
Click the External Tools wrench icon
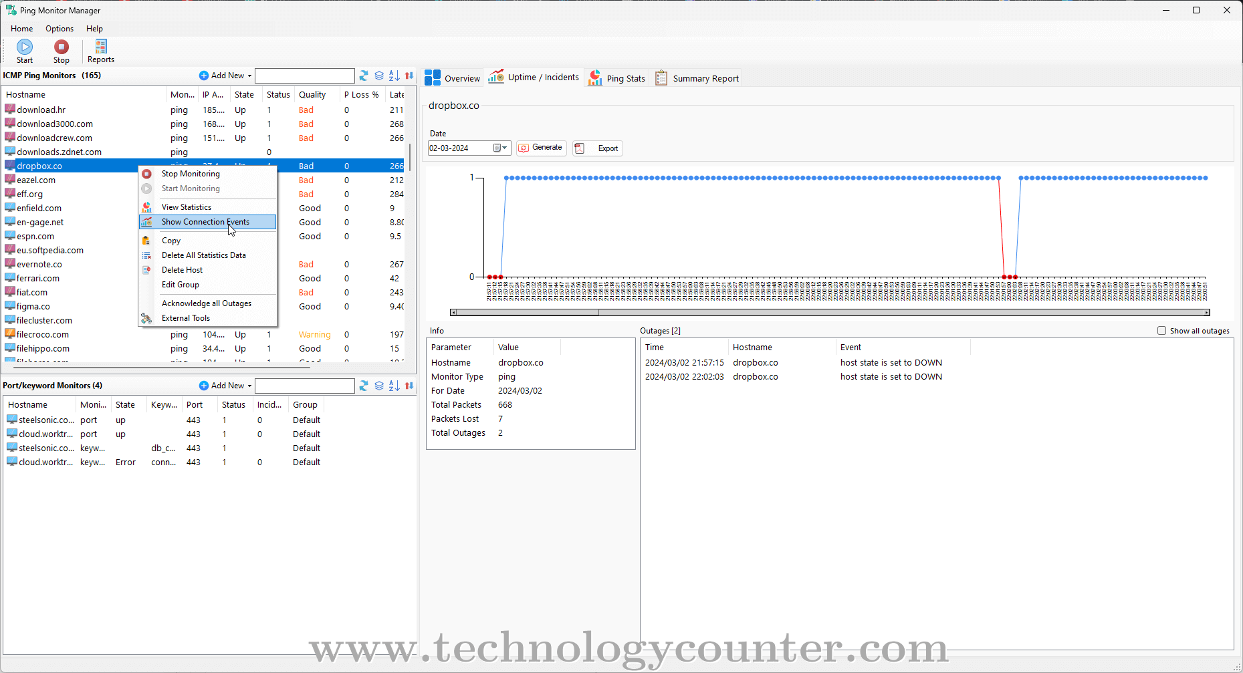click(x=146, y=318)
